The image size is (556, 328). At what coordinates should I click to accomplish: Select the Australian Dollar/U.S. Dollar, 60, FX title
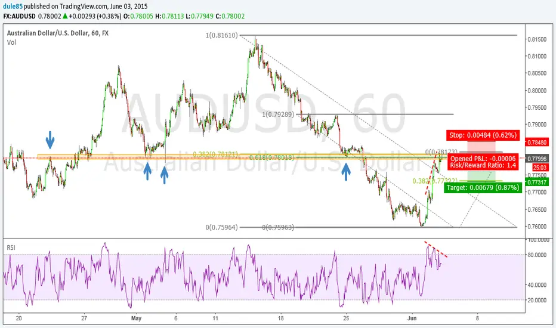click(x=58, y=33)
